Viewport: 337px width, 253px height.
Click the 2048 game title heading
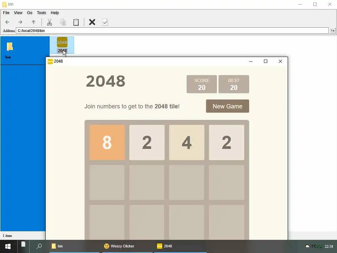pos(106,81)
